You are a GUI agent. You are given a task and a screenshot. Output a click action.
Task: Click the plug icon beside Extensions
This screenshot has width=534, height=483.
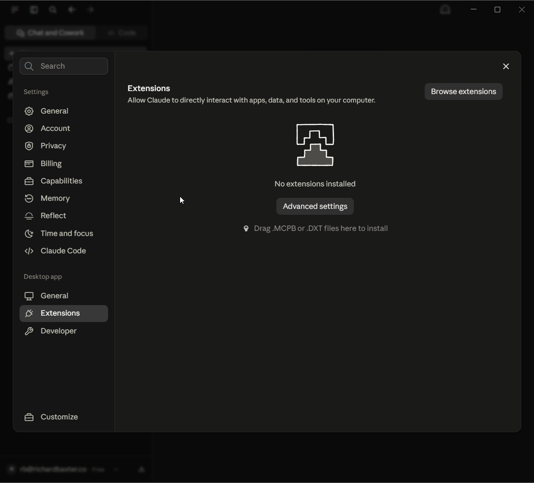tap(29, 314)
